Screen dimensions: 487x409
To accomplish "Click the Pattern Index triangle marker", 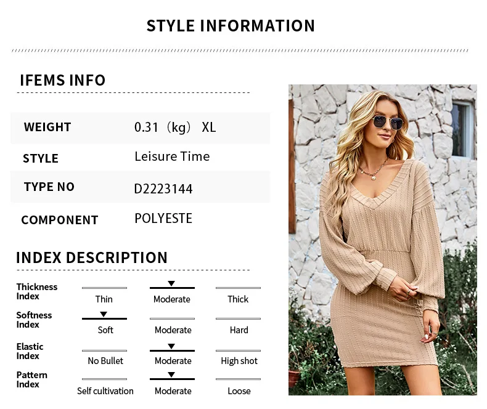I will (171, 375).
